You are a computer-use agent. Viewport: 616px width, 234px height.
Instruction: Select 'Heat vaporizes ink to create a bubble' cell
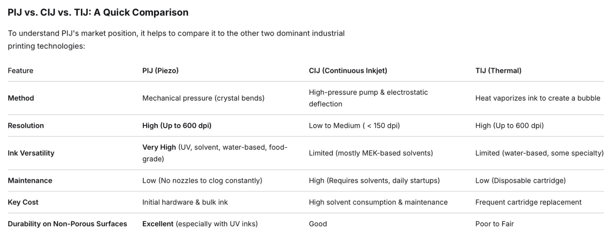538,98
